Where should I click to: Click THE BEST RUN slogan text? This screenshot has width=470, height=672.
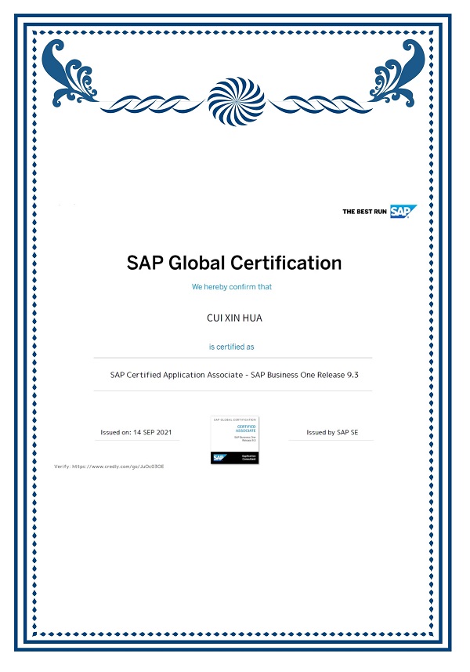coord(365,212)
